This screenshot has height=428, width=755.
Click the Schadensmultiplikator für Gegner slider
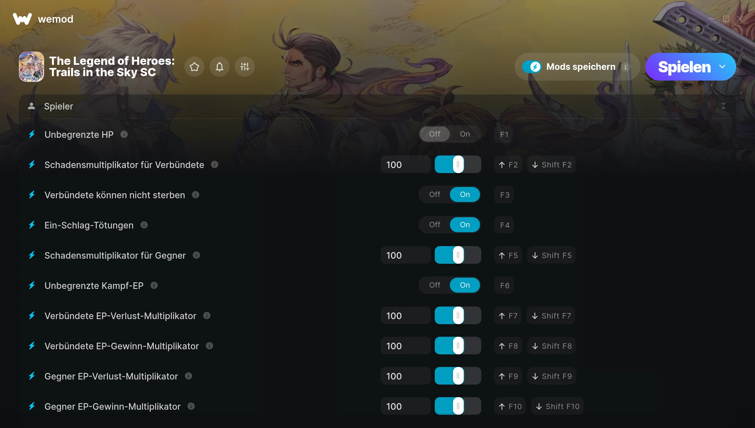(x=458, y=255)
